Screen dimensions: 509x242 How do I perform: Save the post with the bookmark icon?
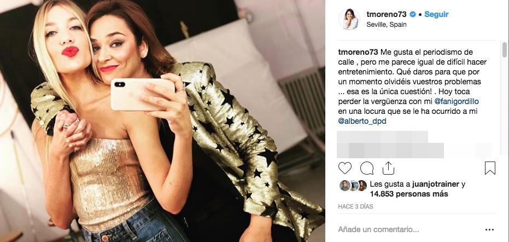pos(490,168)
